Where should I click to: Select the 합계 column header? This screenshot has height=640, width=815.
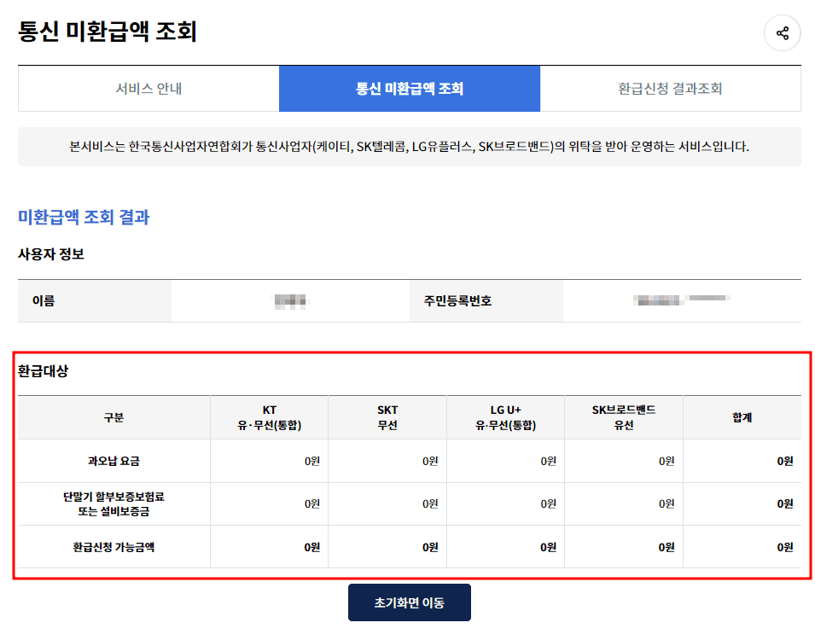742,416
